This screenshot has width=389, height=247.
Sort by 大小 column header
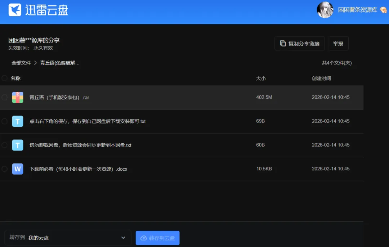pyautogui.click(x=261, y=78)
